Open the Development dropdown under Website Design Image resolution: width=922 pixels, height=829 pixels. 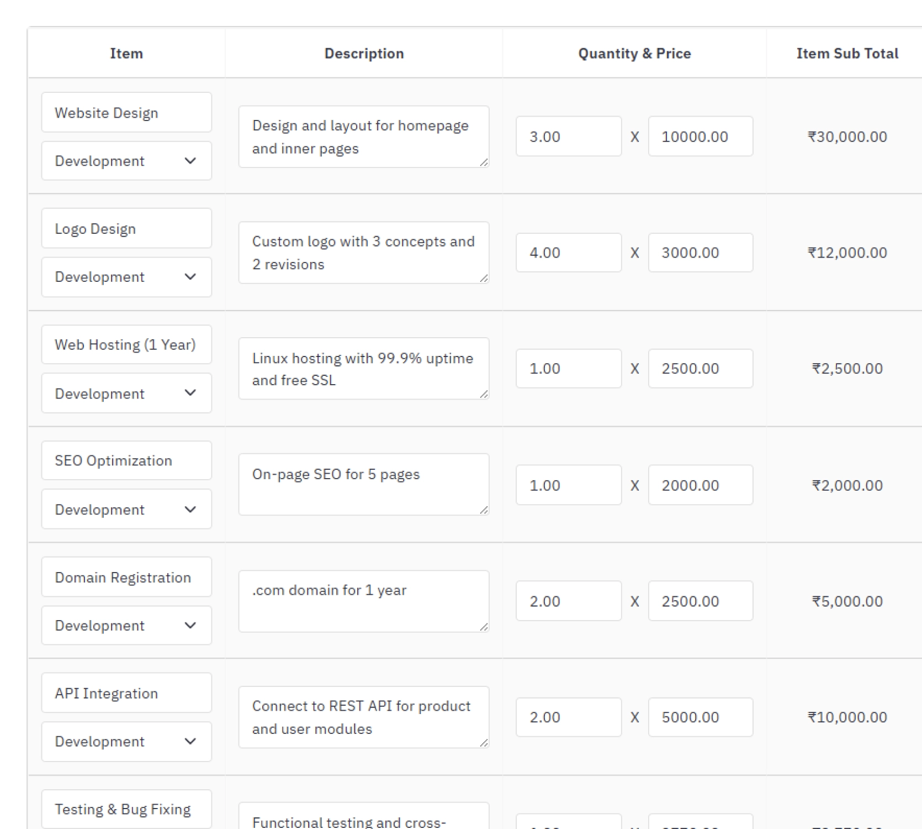pos(126,161)
